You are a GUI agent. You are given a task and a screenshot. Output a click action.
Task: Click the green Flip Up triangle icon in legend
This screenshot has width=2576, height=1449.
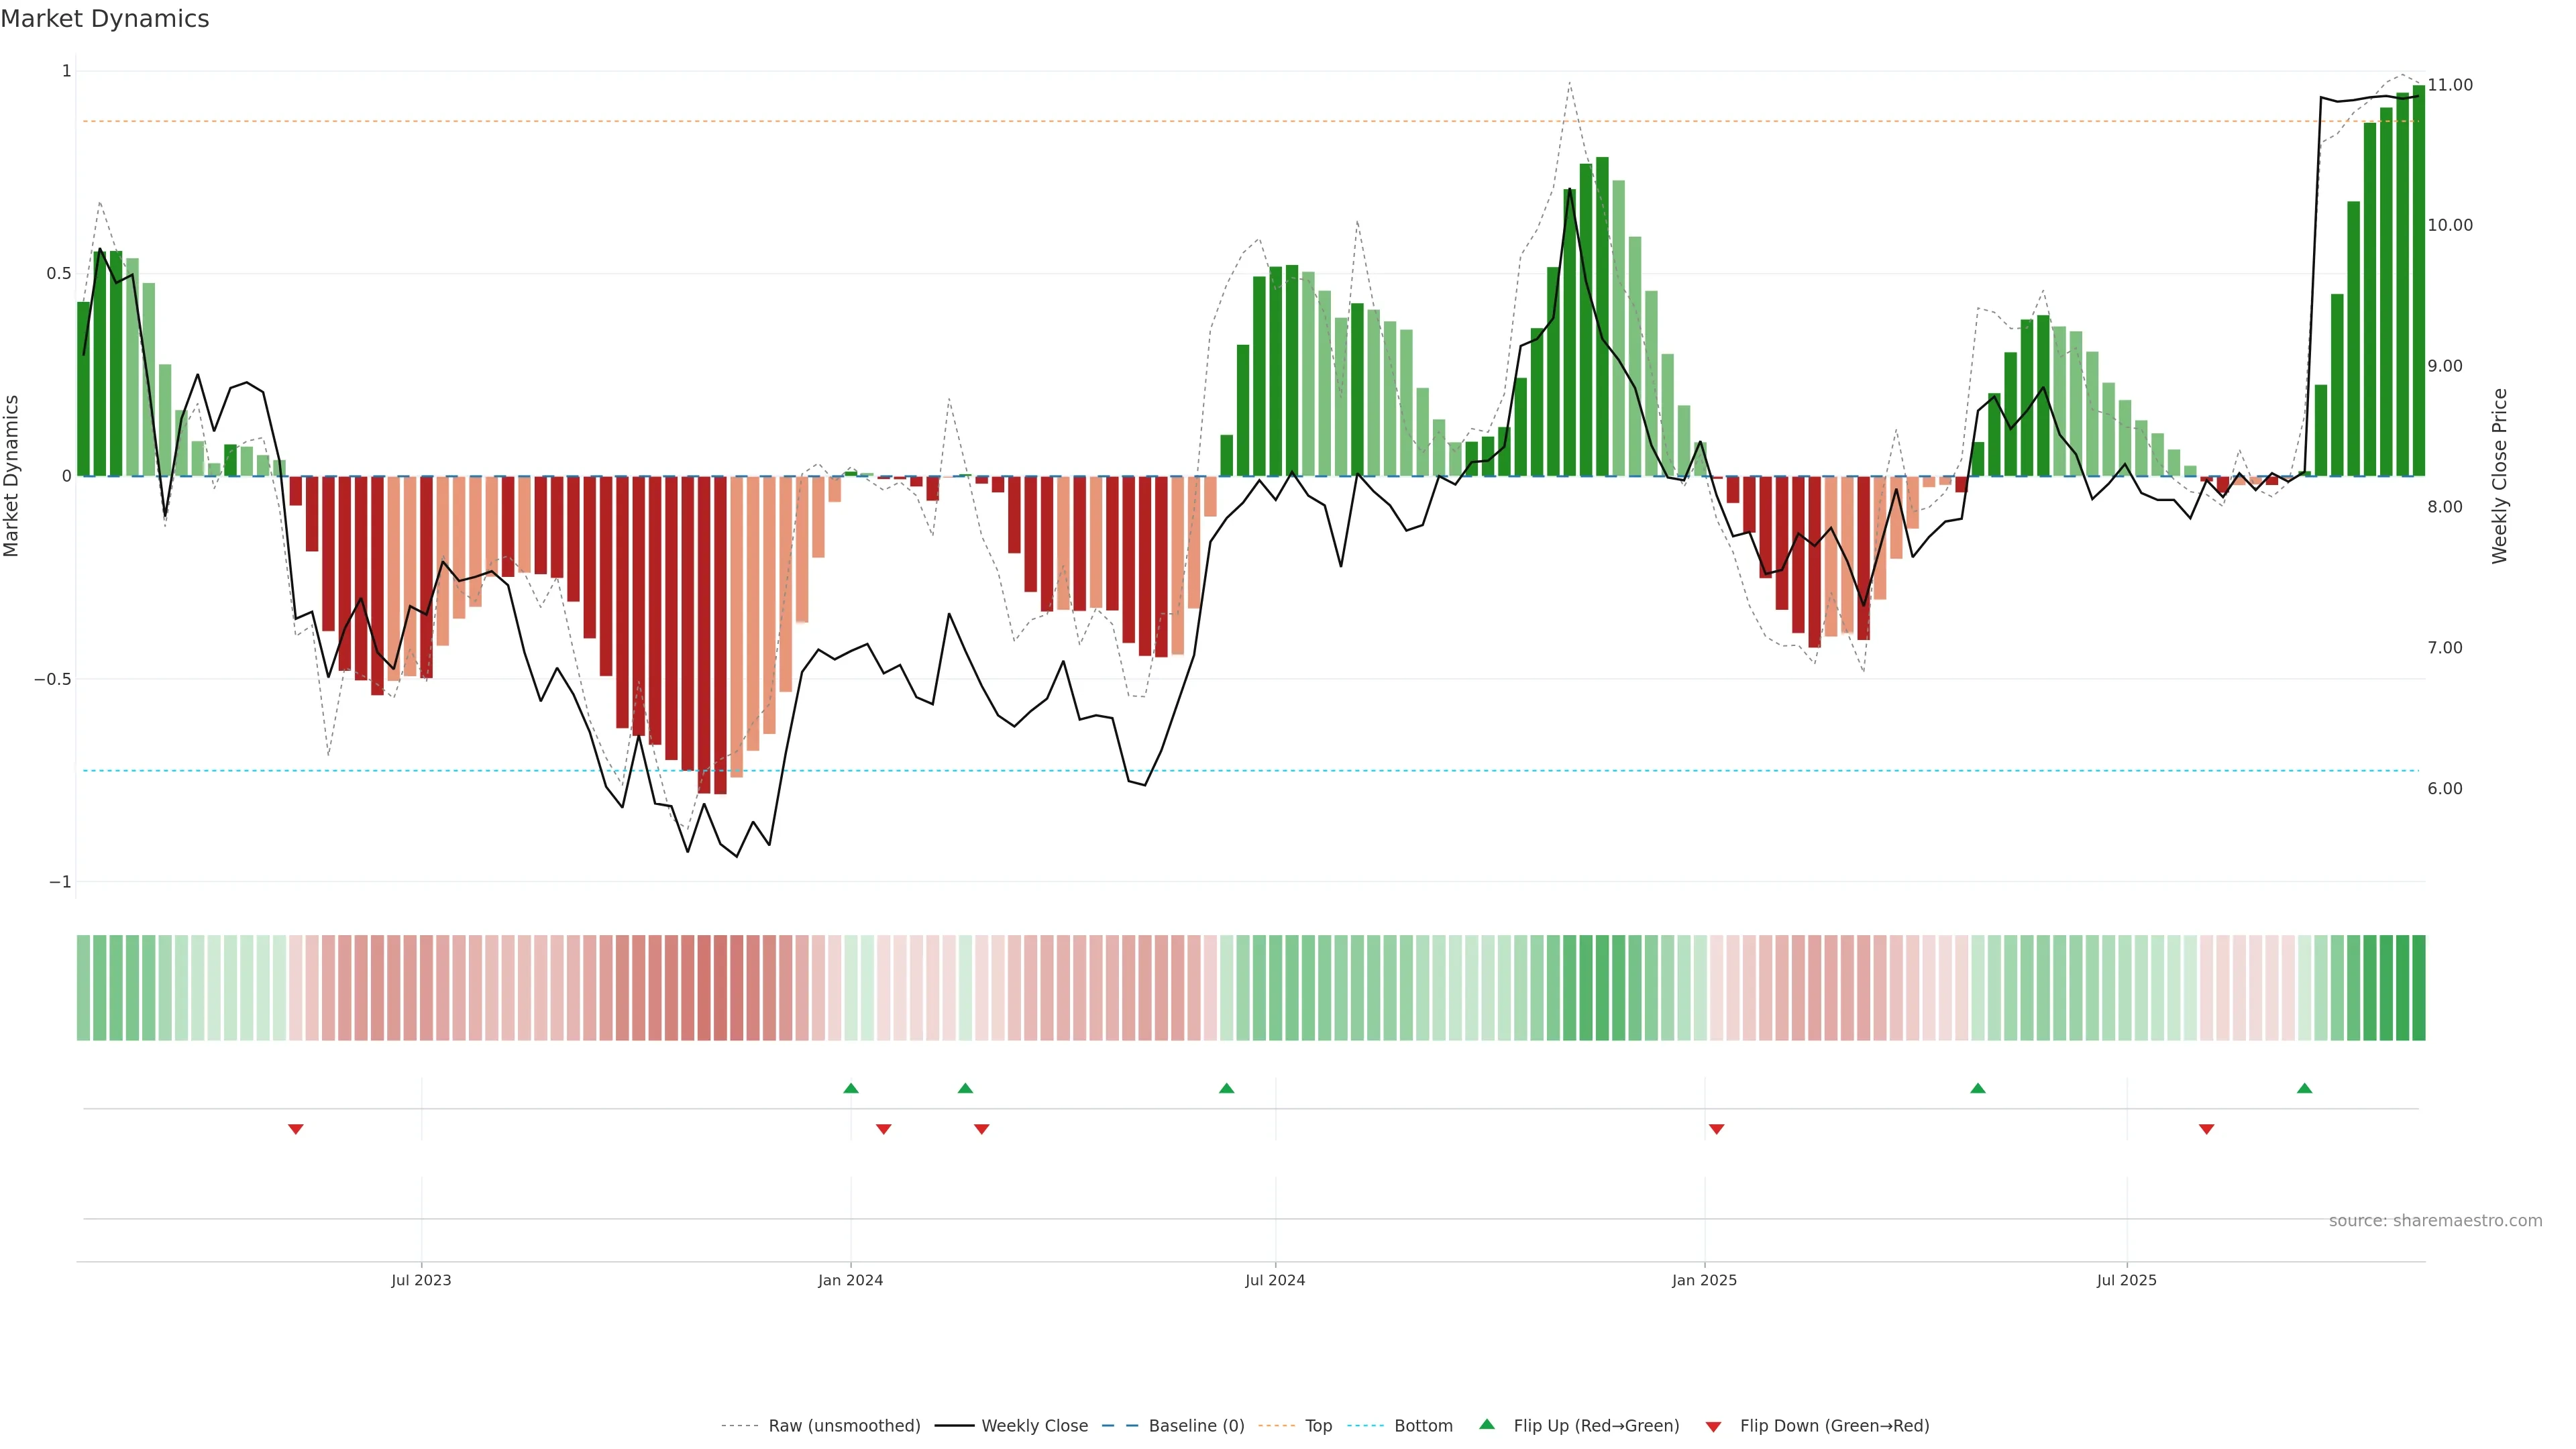pos(1487,1424)
